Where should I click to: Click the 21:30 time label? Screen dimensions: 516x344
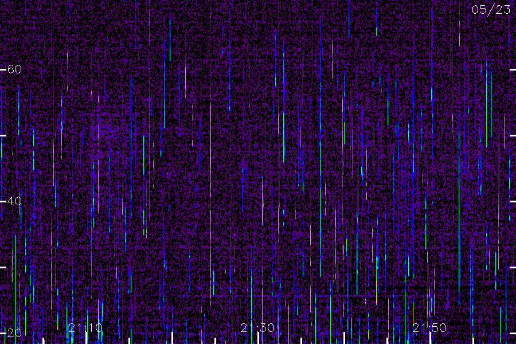(x=257, y=328)
